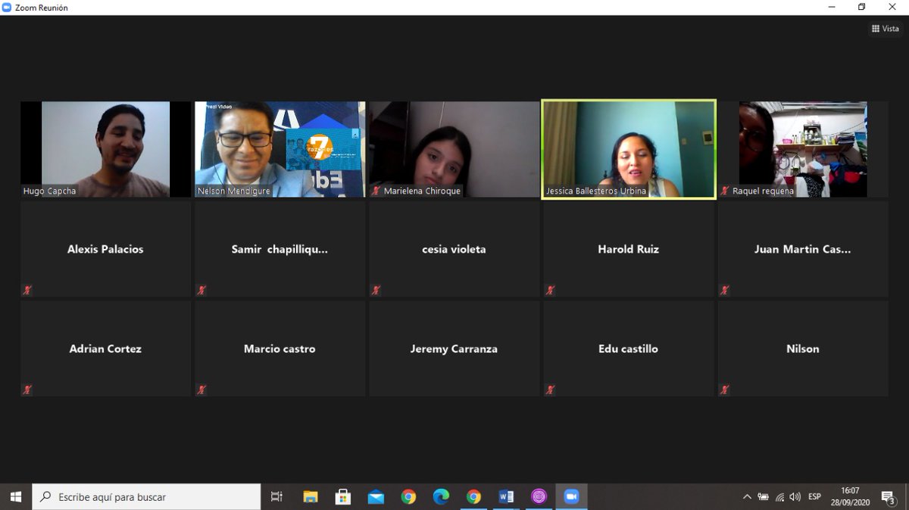Open the volume speaker tray icon
The height and width of the screenshot is (510, 909).
click(x=795, y=496)
